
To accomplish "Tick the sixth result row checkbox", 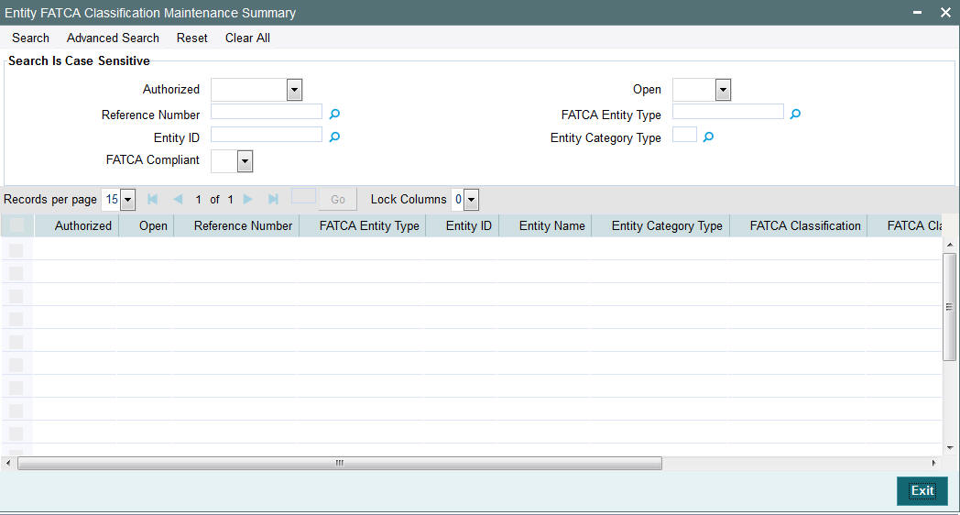I will point(16,365).
